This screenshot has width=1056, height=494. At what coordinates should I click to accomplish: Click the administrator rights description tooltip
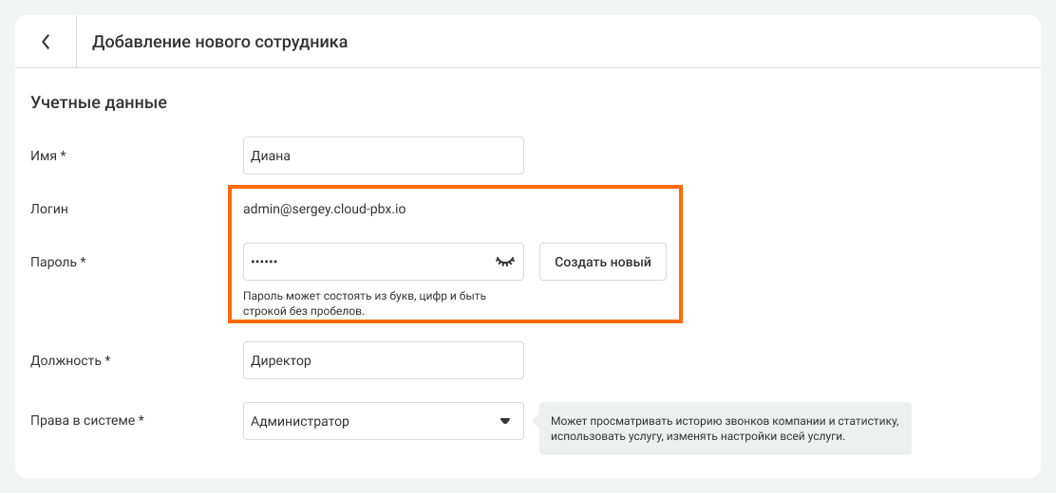click(725, 428)
